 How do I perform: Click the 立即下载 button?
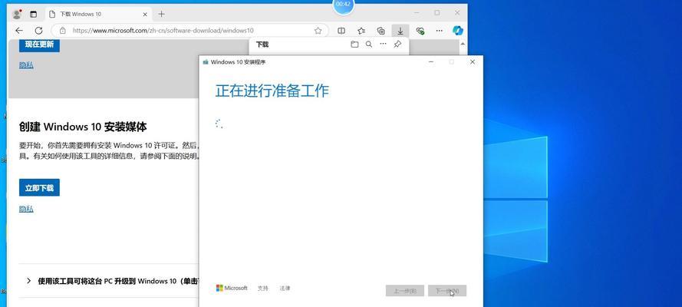39,187
